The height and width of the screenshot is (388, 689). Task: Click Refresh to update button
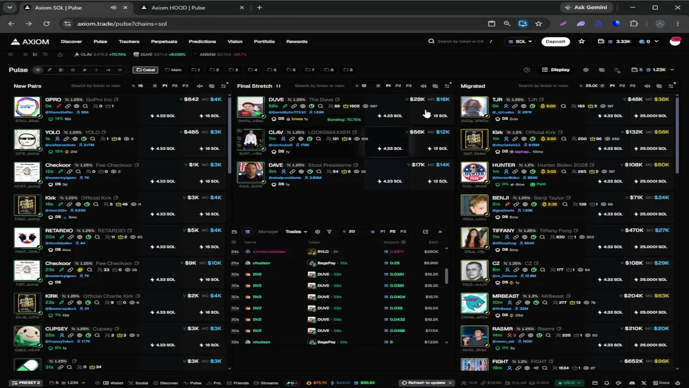pyautogui.click(x=424, y=383)
